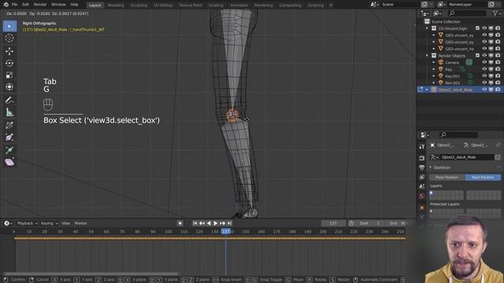This screenshot has width=504, height=283.
Task: Collapse the first collection in outliner
Action: tap(427, 28)
